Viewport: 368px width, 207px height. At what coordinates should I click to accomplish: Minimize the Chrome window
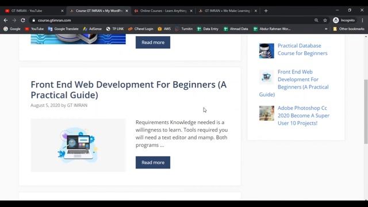338,10
